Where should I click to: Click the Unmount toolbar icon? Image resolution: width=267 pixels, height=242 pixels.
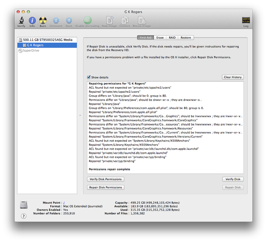(56, 20)
